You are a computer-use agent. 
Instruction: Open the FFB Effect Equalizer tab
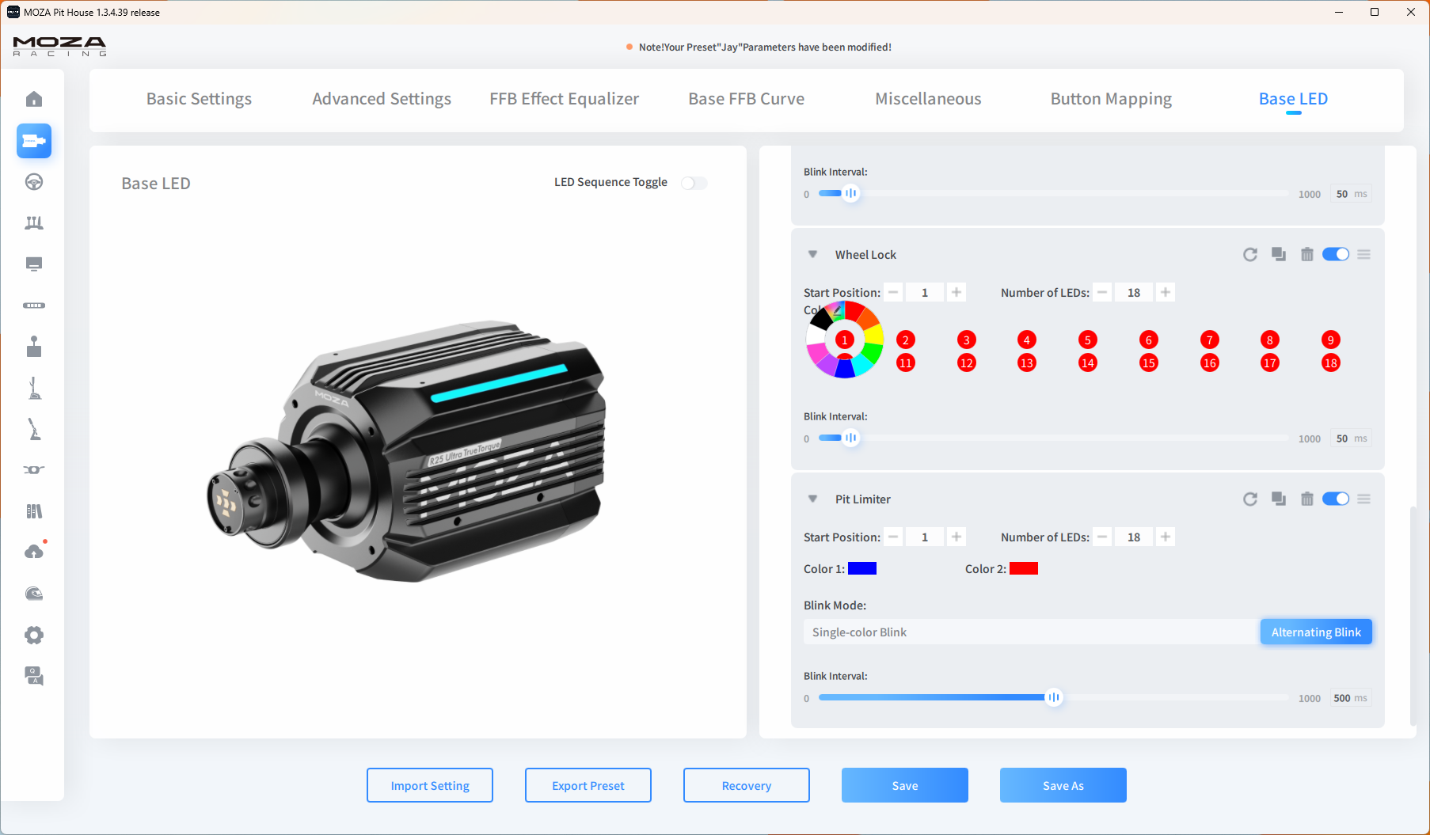(564, 99)
